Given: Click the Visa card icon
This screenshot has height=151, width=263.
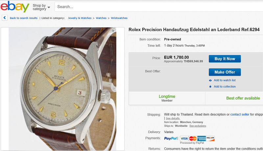Looking at the screenshot, I should [184, 138].
